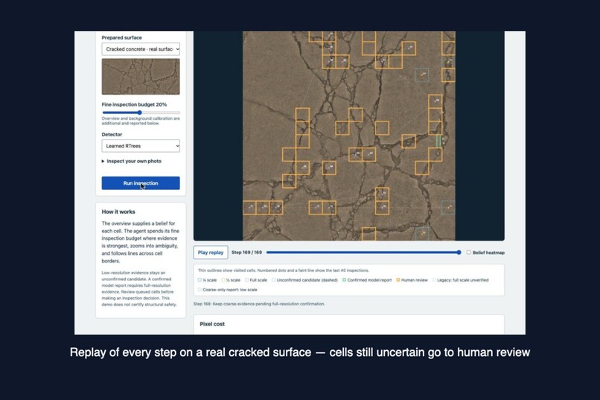600x400 pixels.
Task: Adjust the Fine inspection budget slider
Action: 141,112
